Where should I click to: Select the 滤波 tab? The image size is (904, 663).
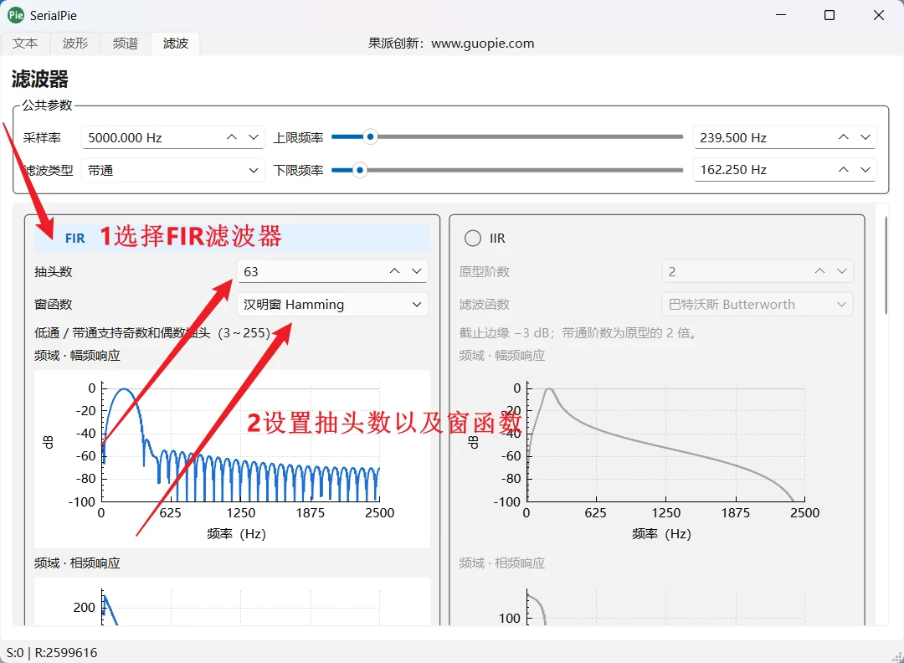pos(175,44)
